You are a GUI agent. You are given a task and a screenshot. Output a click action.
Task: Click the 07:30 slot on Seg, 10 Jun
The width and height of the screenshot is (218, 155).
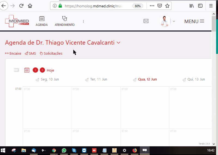pyautogui.click(x=47, y=137)
